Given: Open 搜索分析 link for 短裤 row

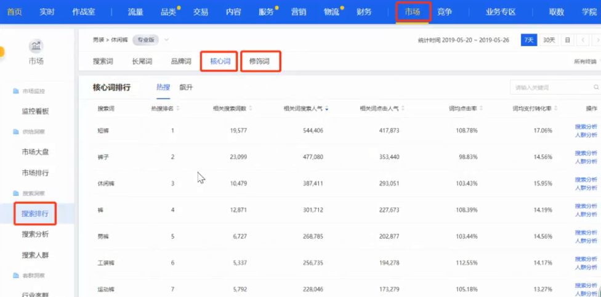Looking at the screenshot, I should (586, 127).
